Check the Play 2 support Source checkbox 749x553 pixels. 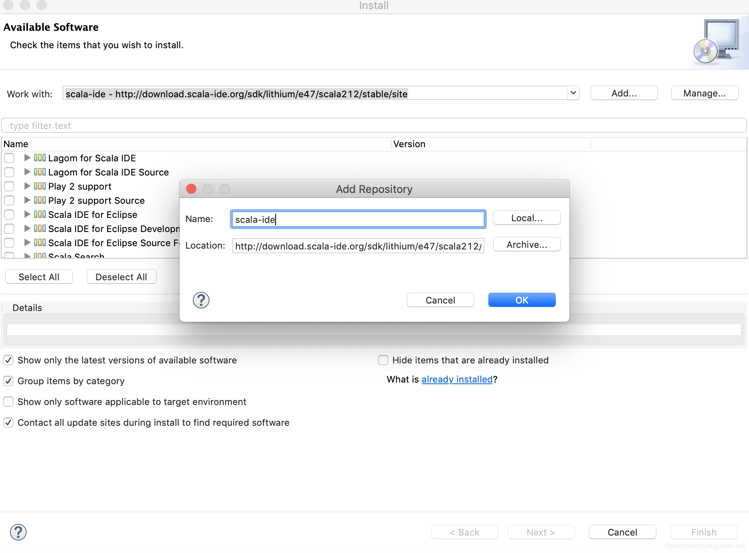click(x=9, y=200)
